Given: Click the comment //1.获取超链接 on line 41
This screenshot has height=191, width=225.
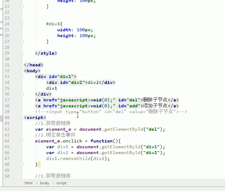Looking at the screenshot, I should [x=53, y=123].
